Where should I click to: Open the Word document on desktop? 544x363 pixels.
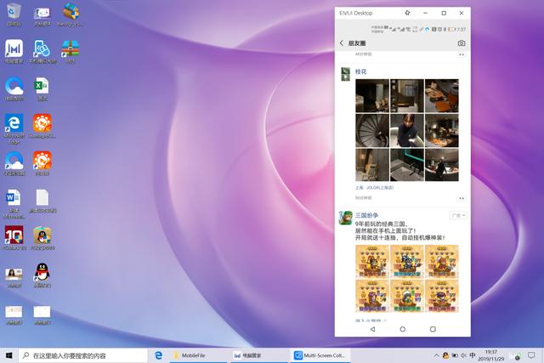pyautogui.click(x=14, y=203)
